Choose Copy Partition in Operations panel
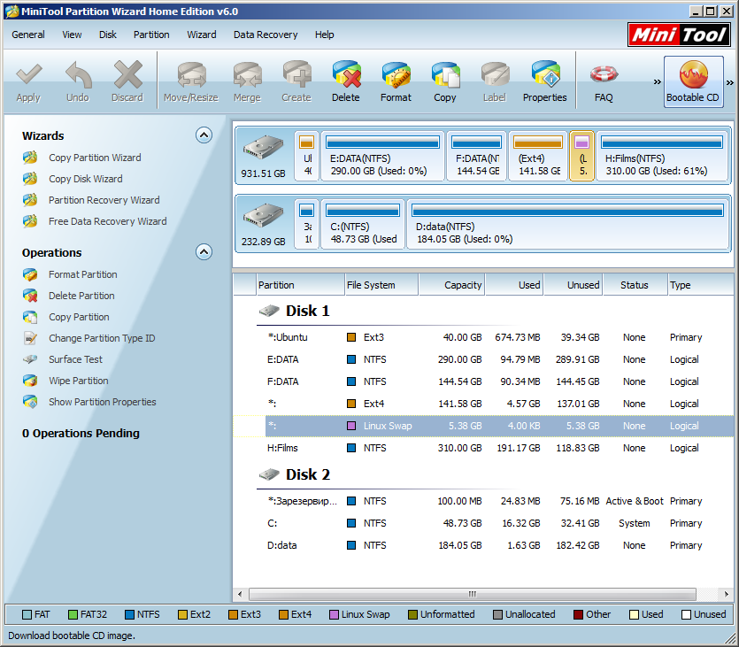The width and height of the screenshot is (739, 647). tap(79, 317)
